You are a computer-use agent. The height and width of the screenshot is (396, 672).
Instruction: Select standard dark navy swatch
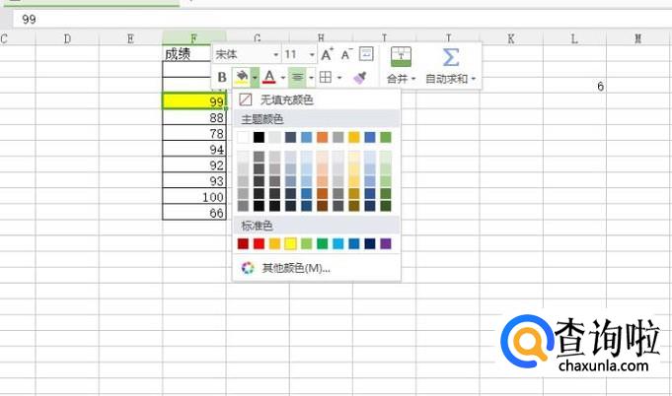(370, 243)
